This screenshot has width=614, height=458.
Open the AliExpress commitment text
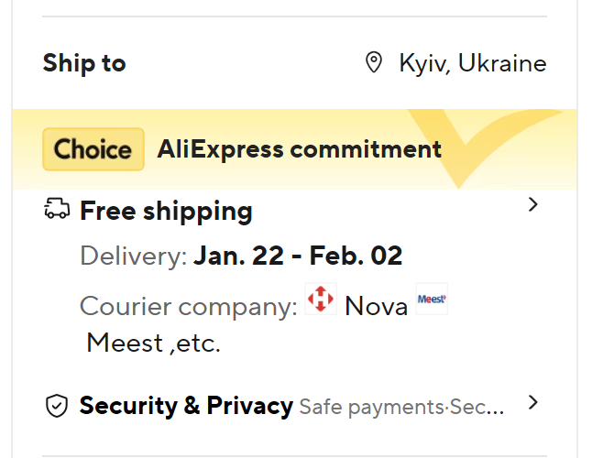coord(299,148)
